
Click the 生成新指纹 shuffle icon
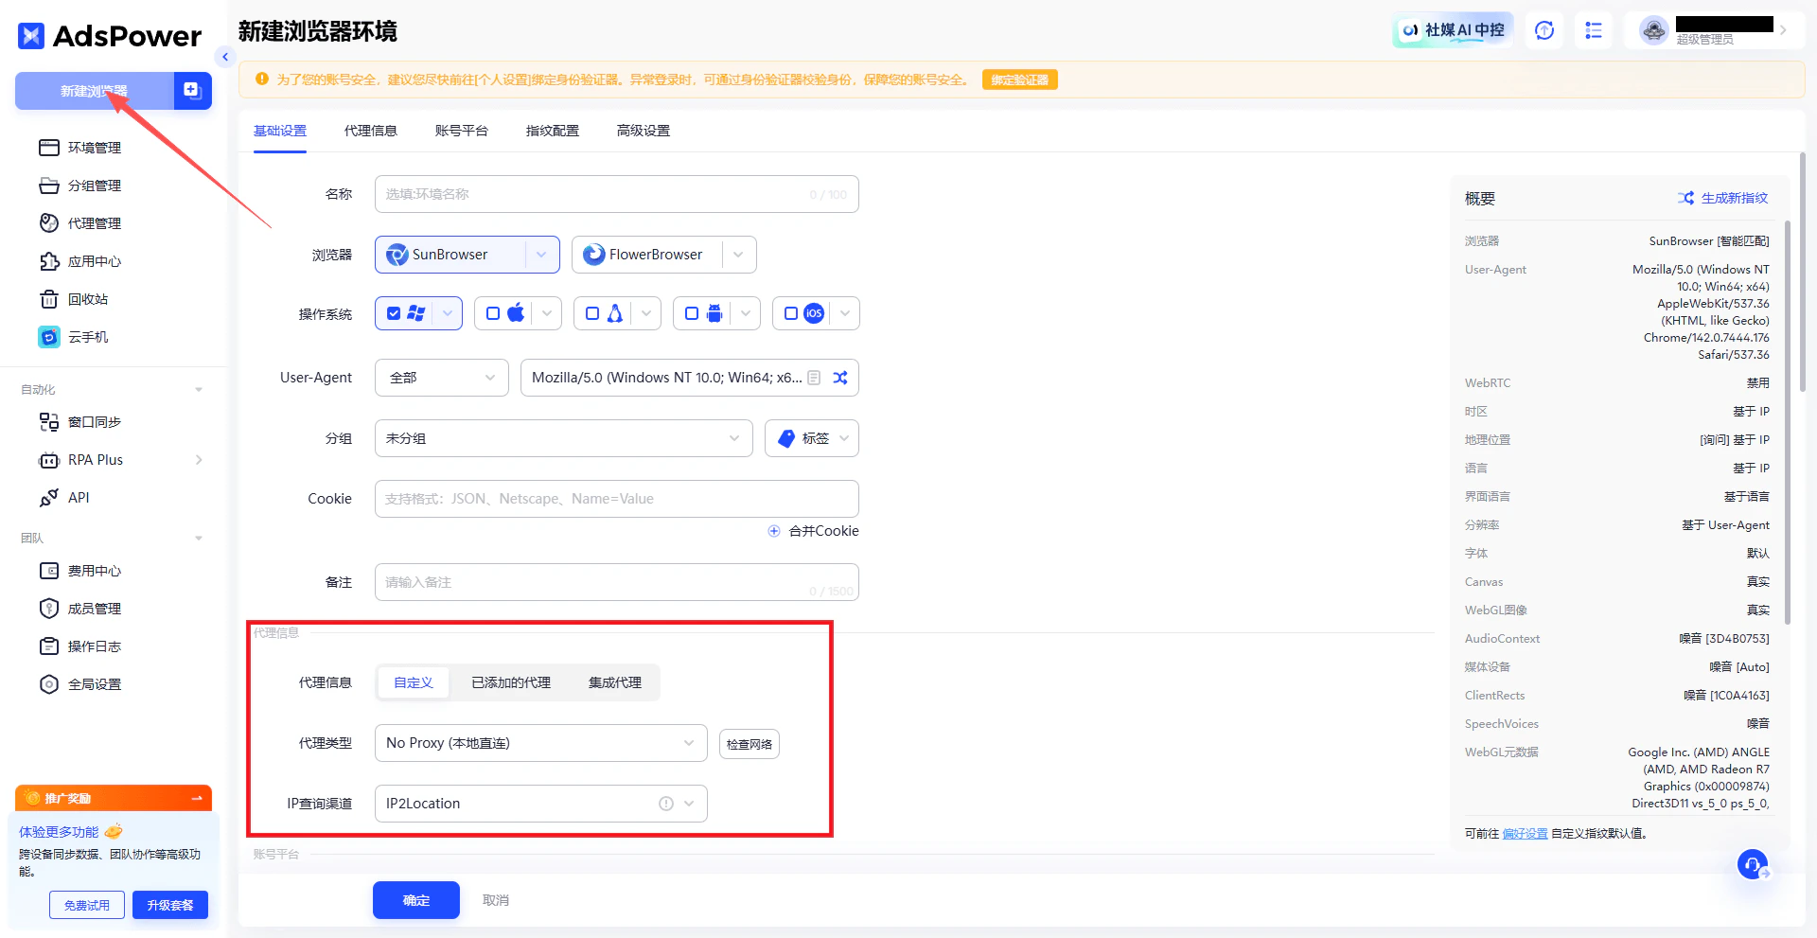[1686, 198]
